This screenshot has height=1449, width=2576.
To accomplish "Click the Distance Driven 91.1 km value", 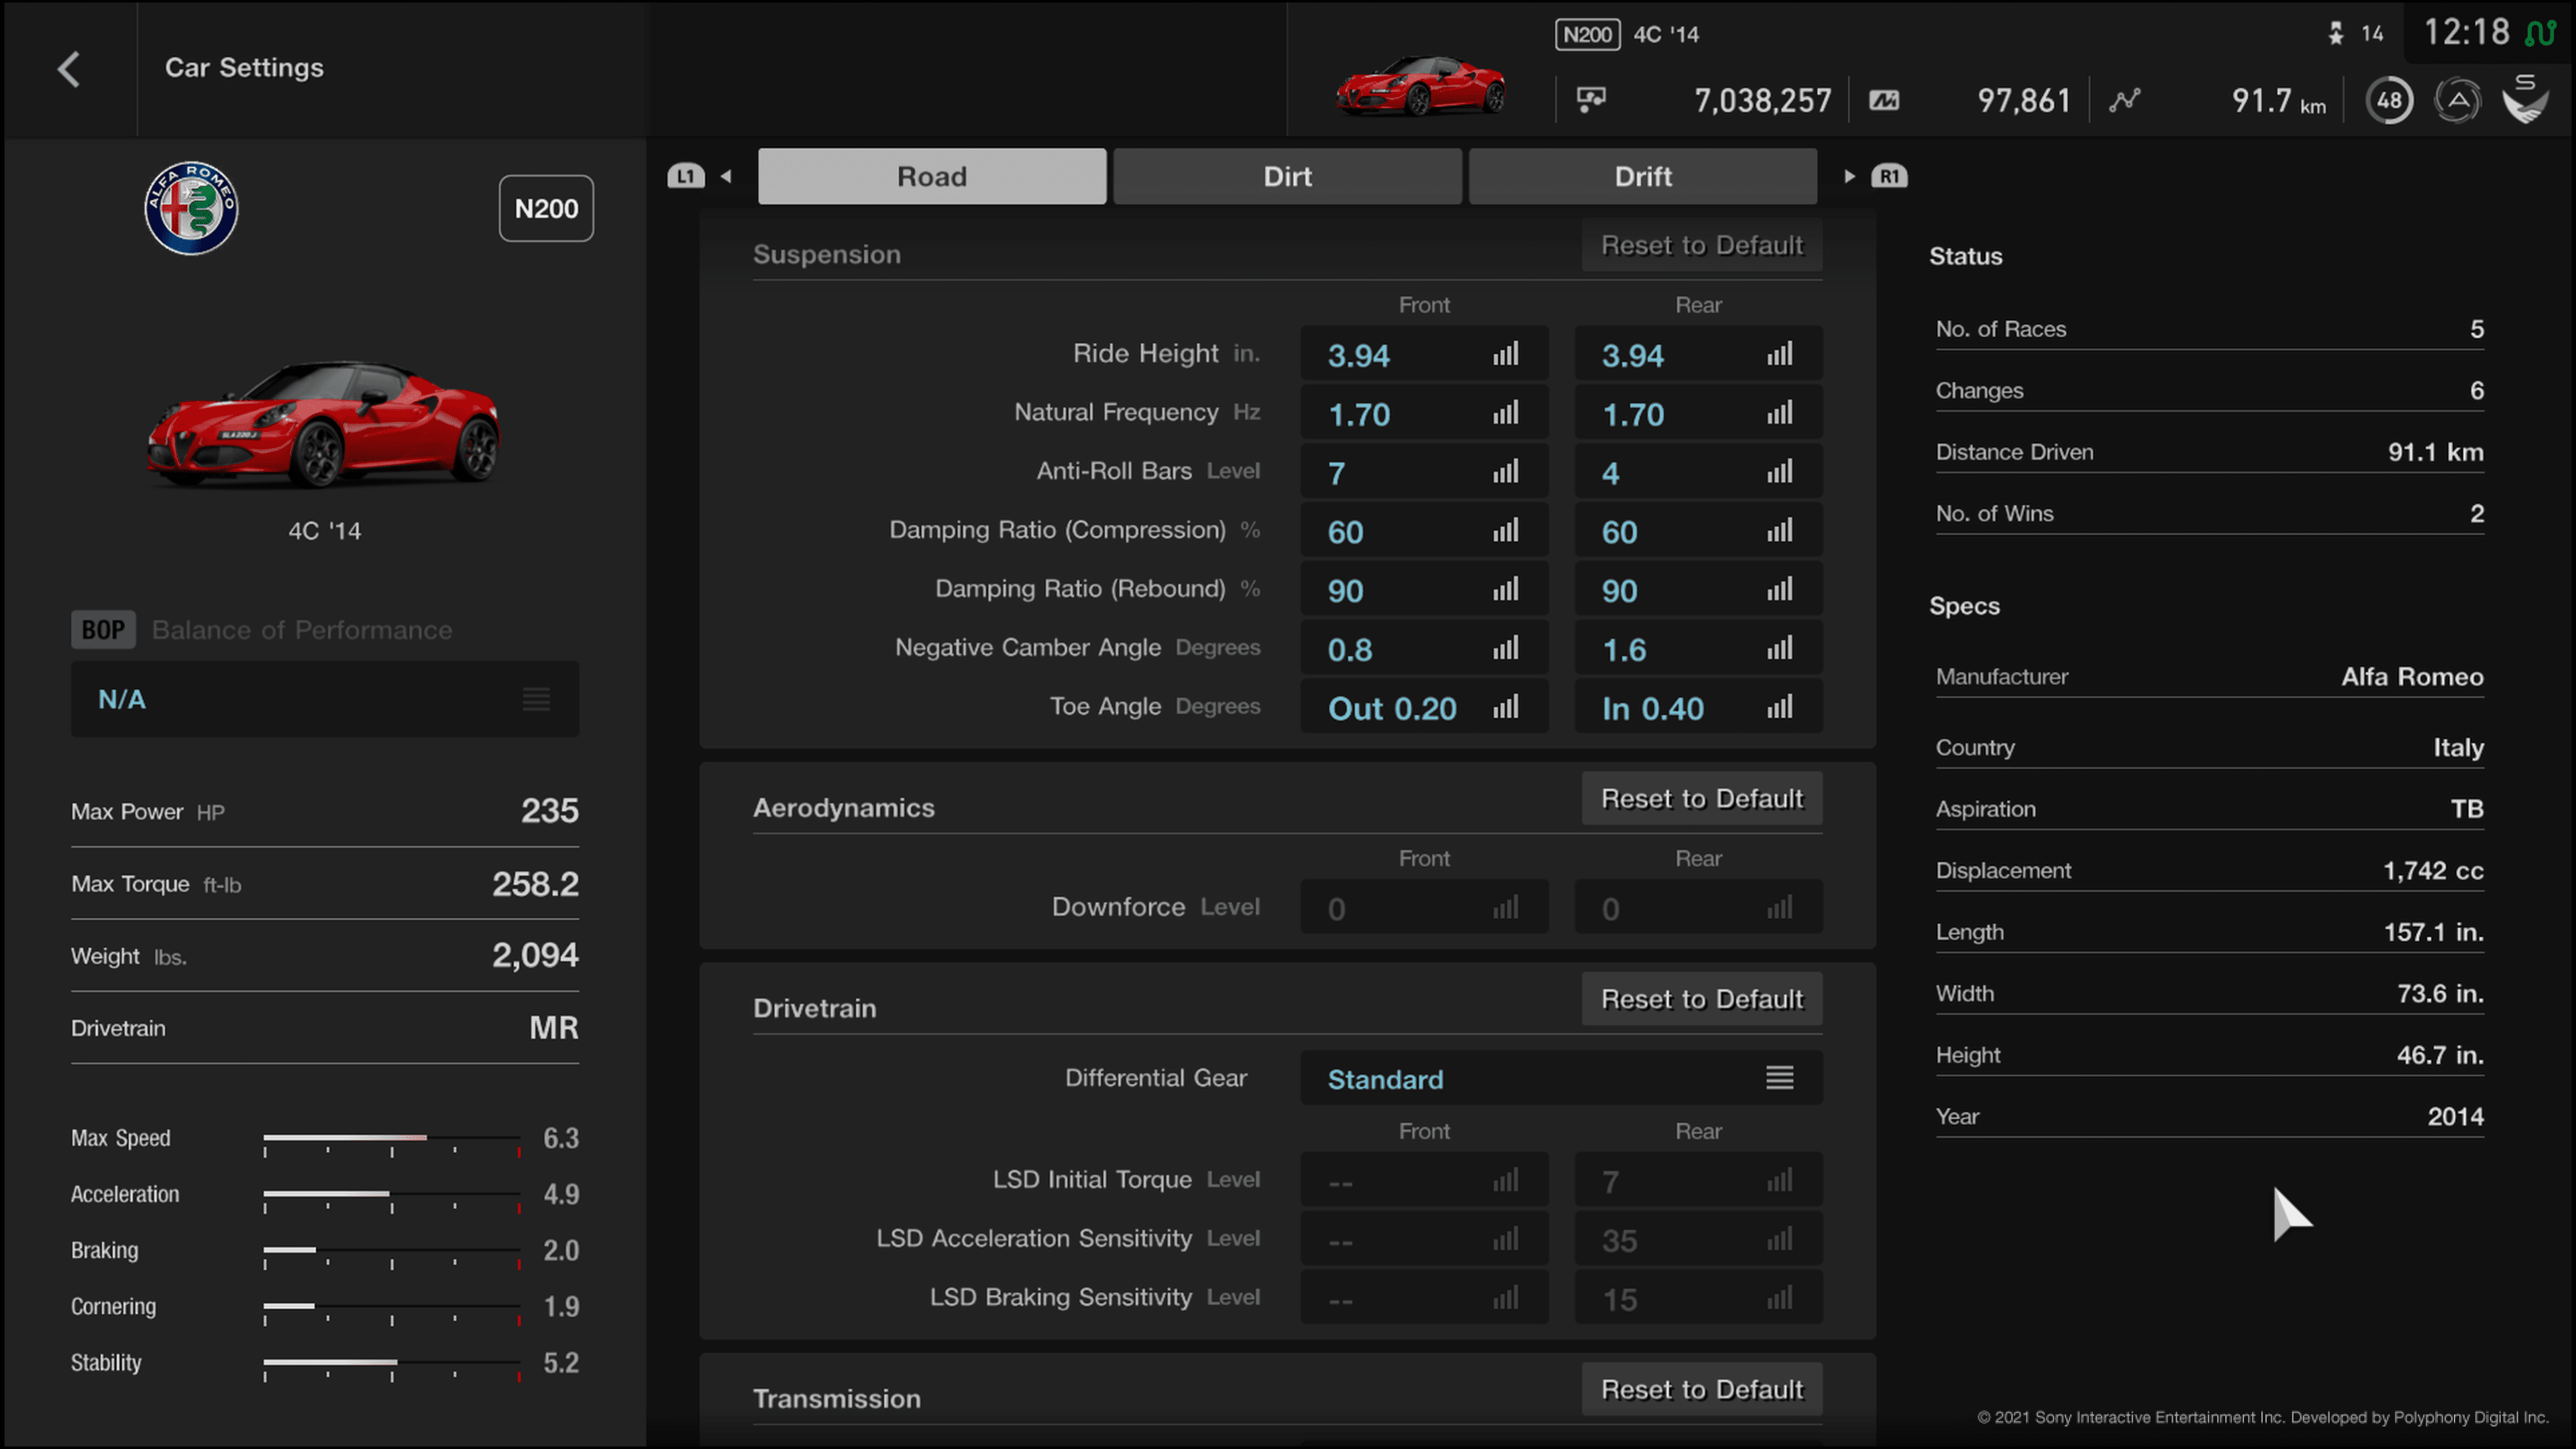I will pyautogui.click(x=2435, y=452).
